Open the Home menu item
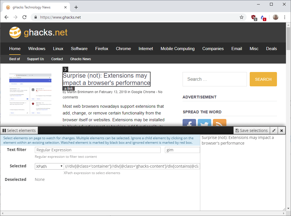291x216 pixels. [x=15, y=49]
